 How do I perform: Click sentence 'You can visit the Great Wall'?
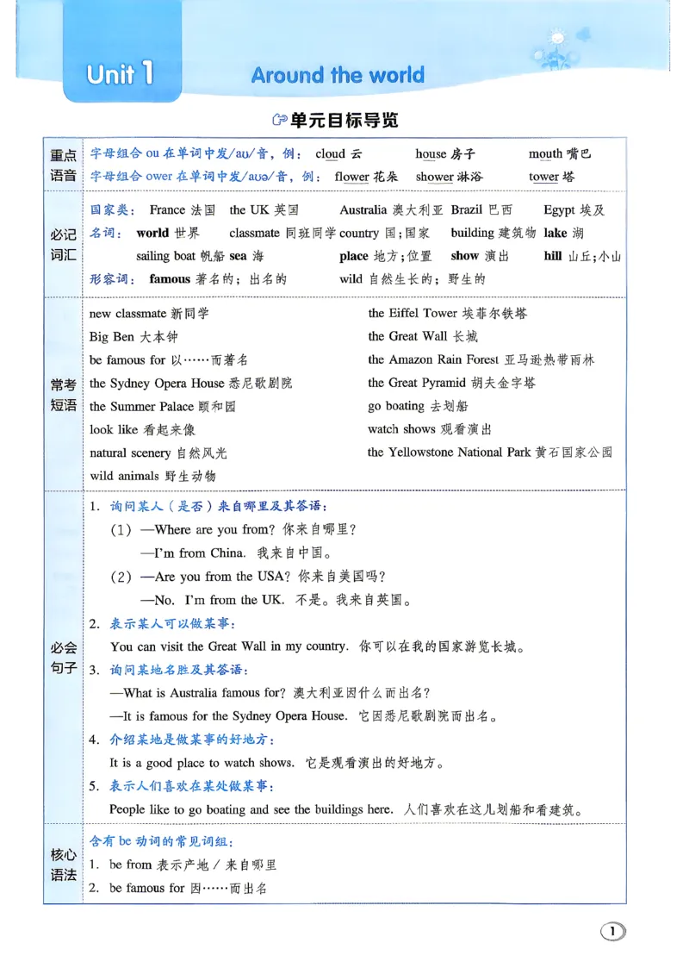coord(229,646)
